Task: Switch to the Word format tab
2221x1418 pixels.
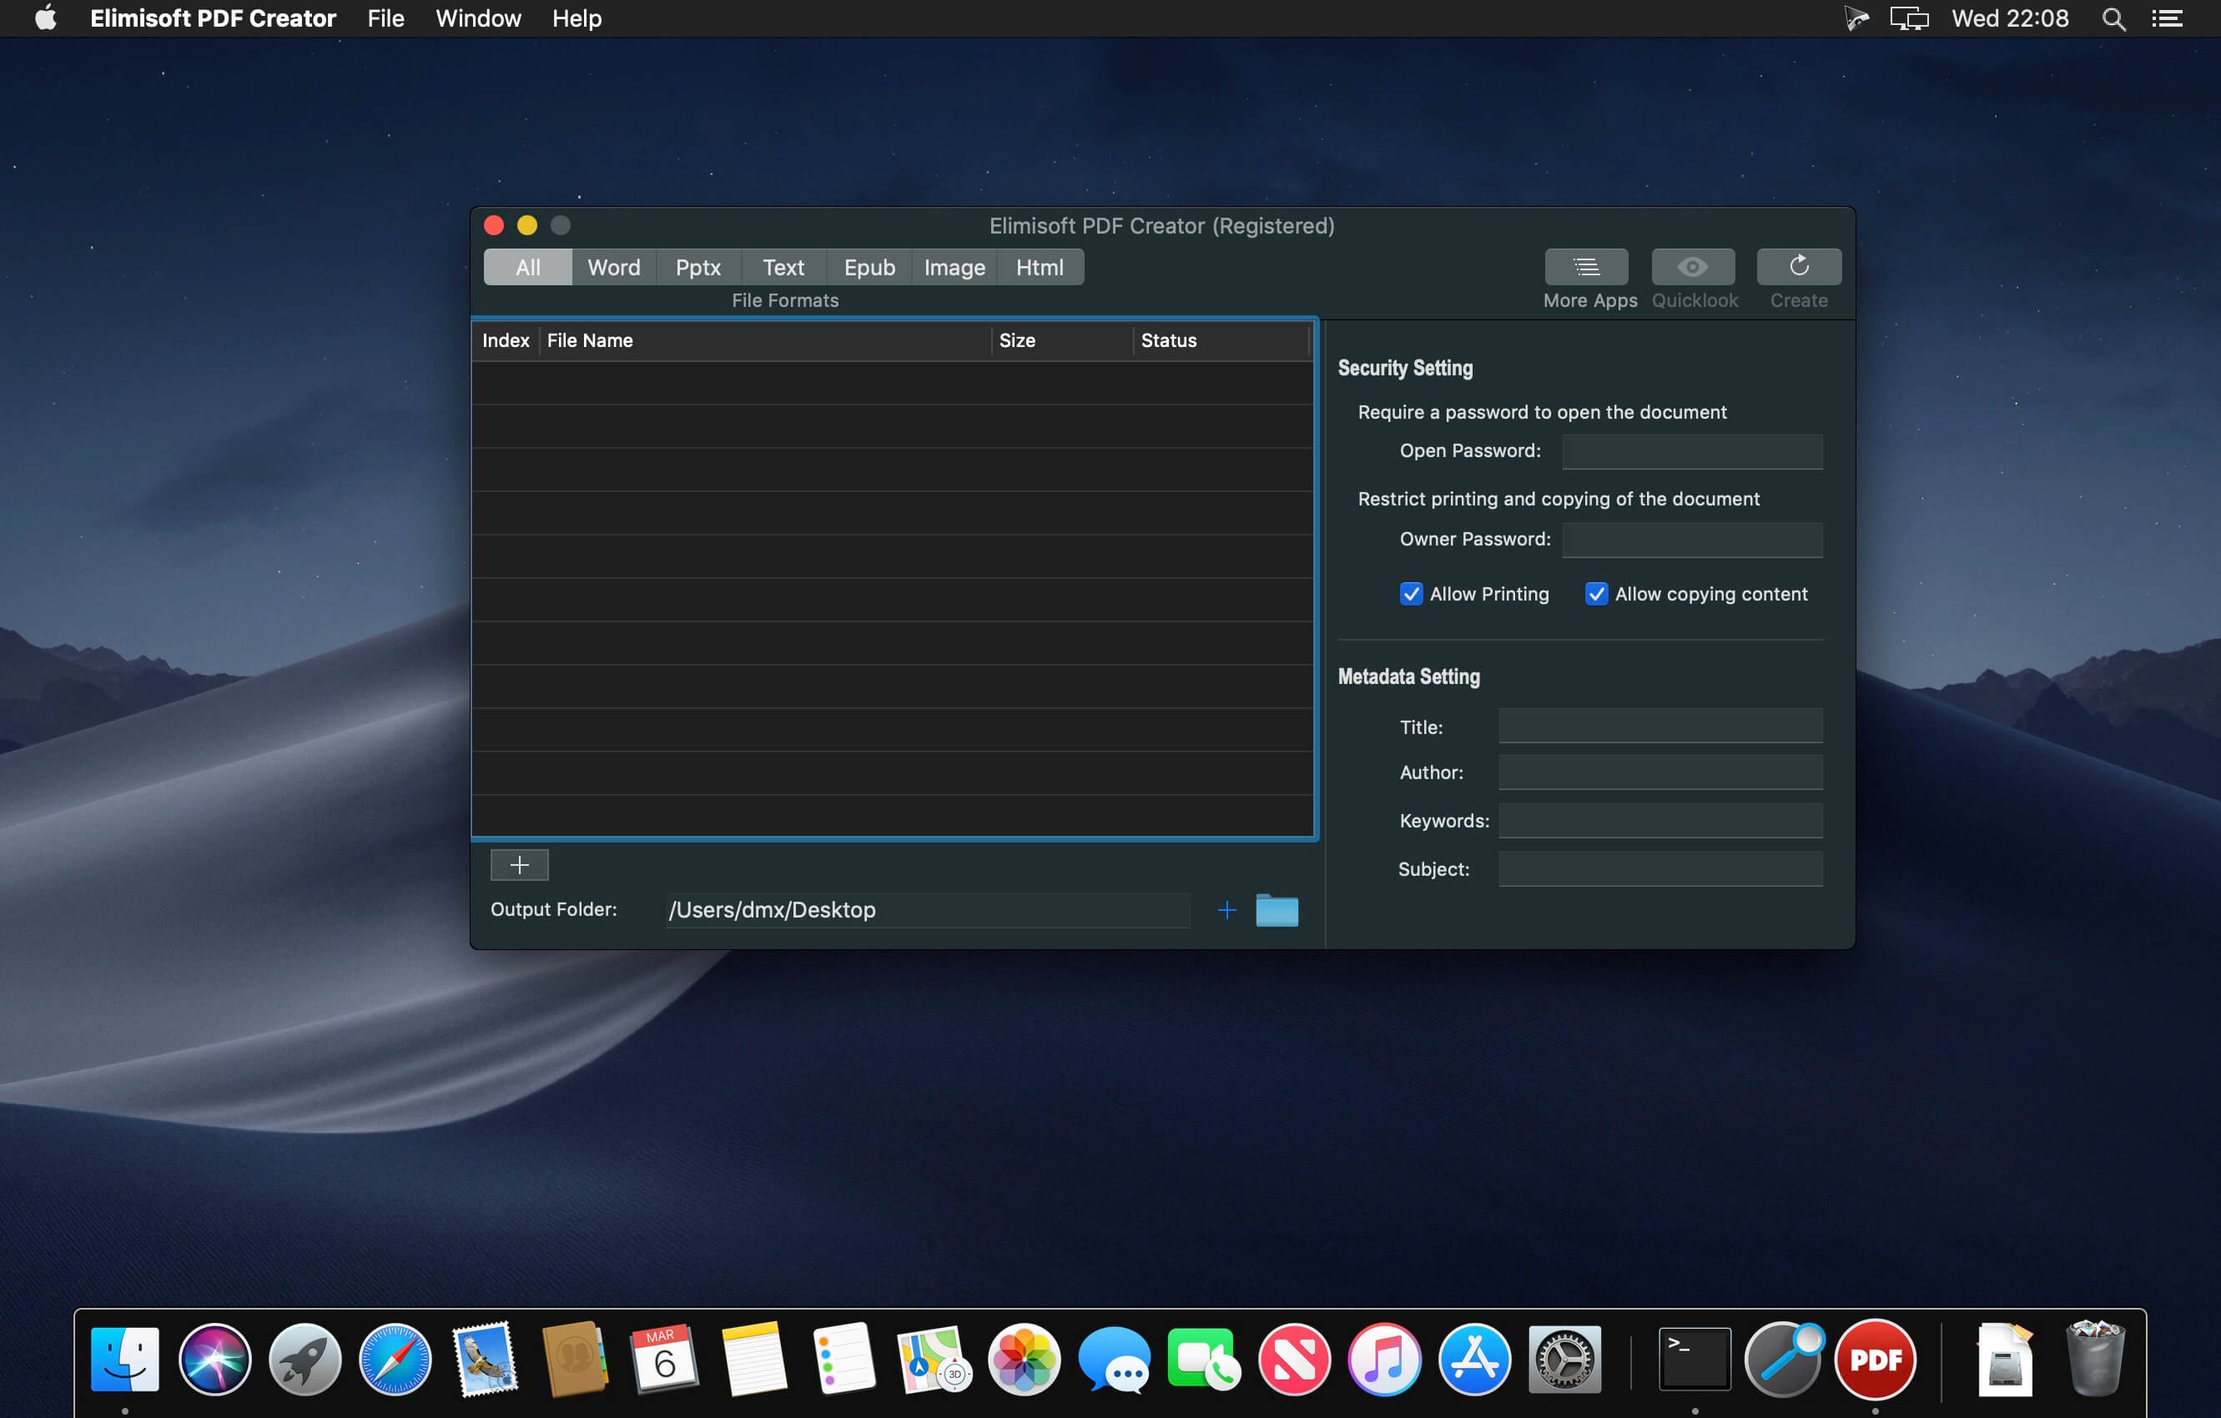Action: pyautogui.click(x=613, y=268)
